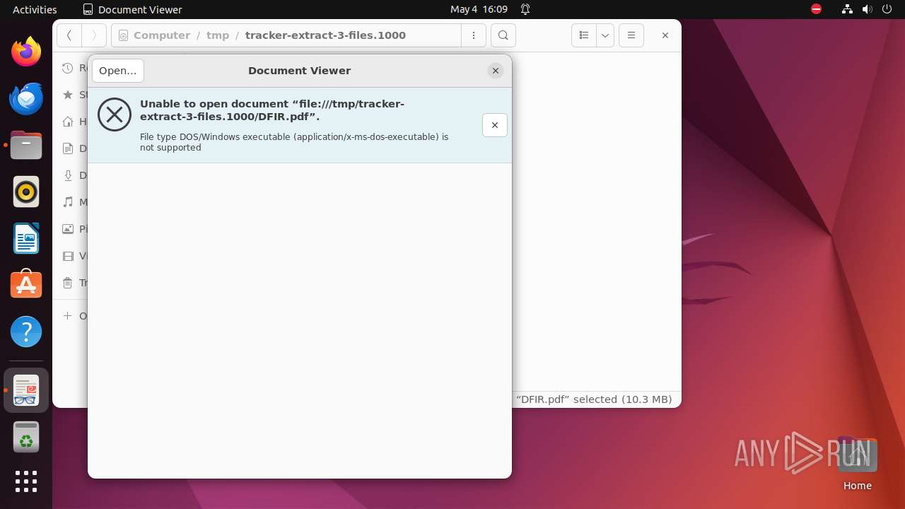905x509 pixels.
Task: Go forward in the Files window
Action: point(94,35)
